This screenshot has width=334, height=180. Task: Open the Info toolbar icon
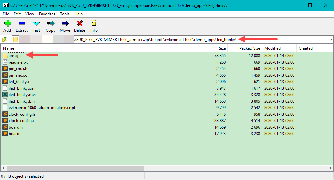click(x=94, y=23)
